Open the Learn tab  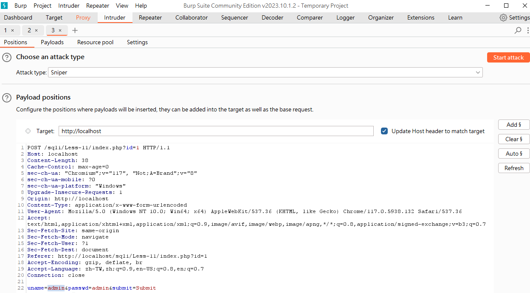click(x=455, y=17)
